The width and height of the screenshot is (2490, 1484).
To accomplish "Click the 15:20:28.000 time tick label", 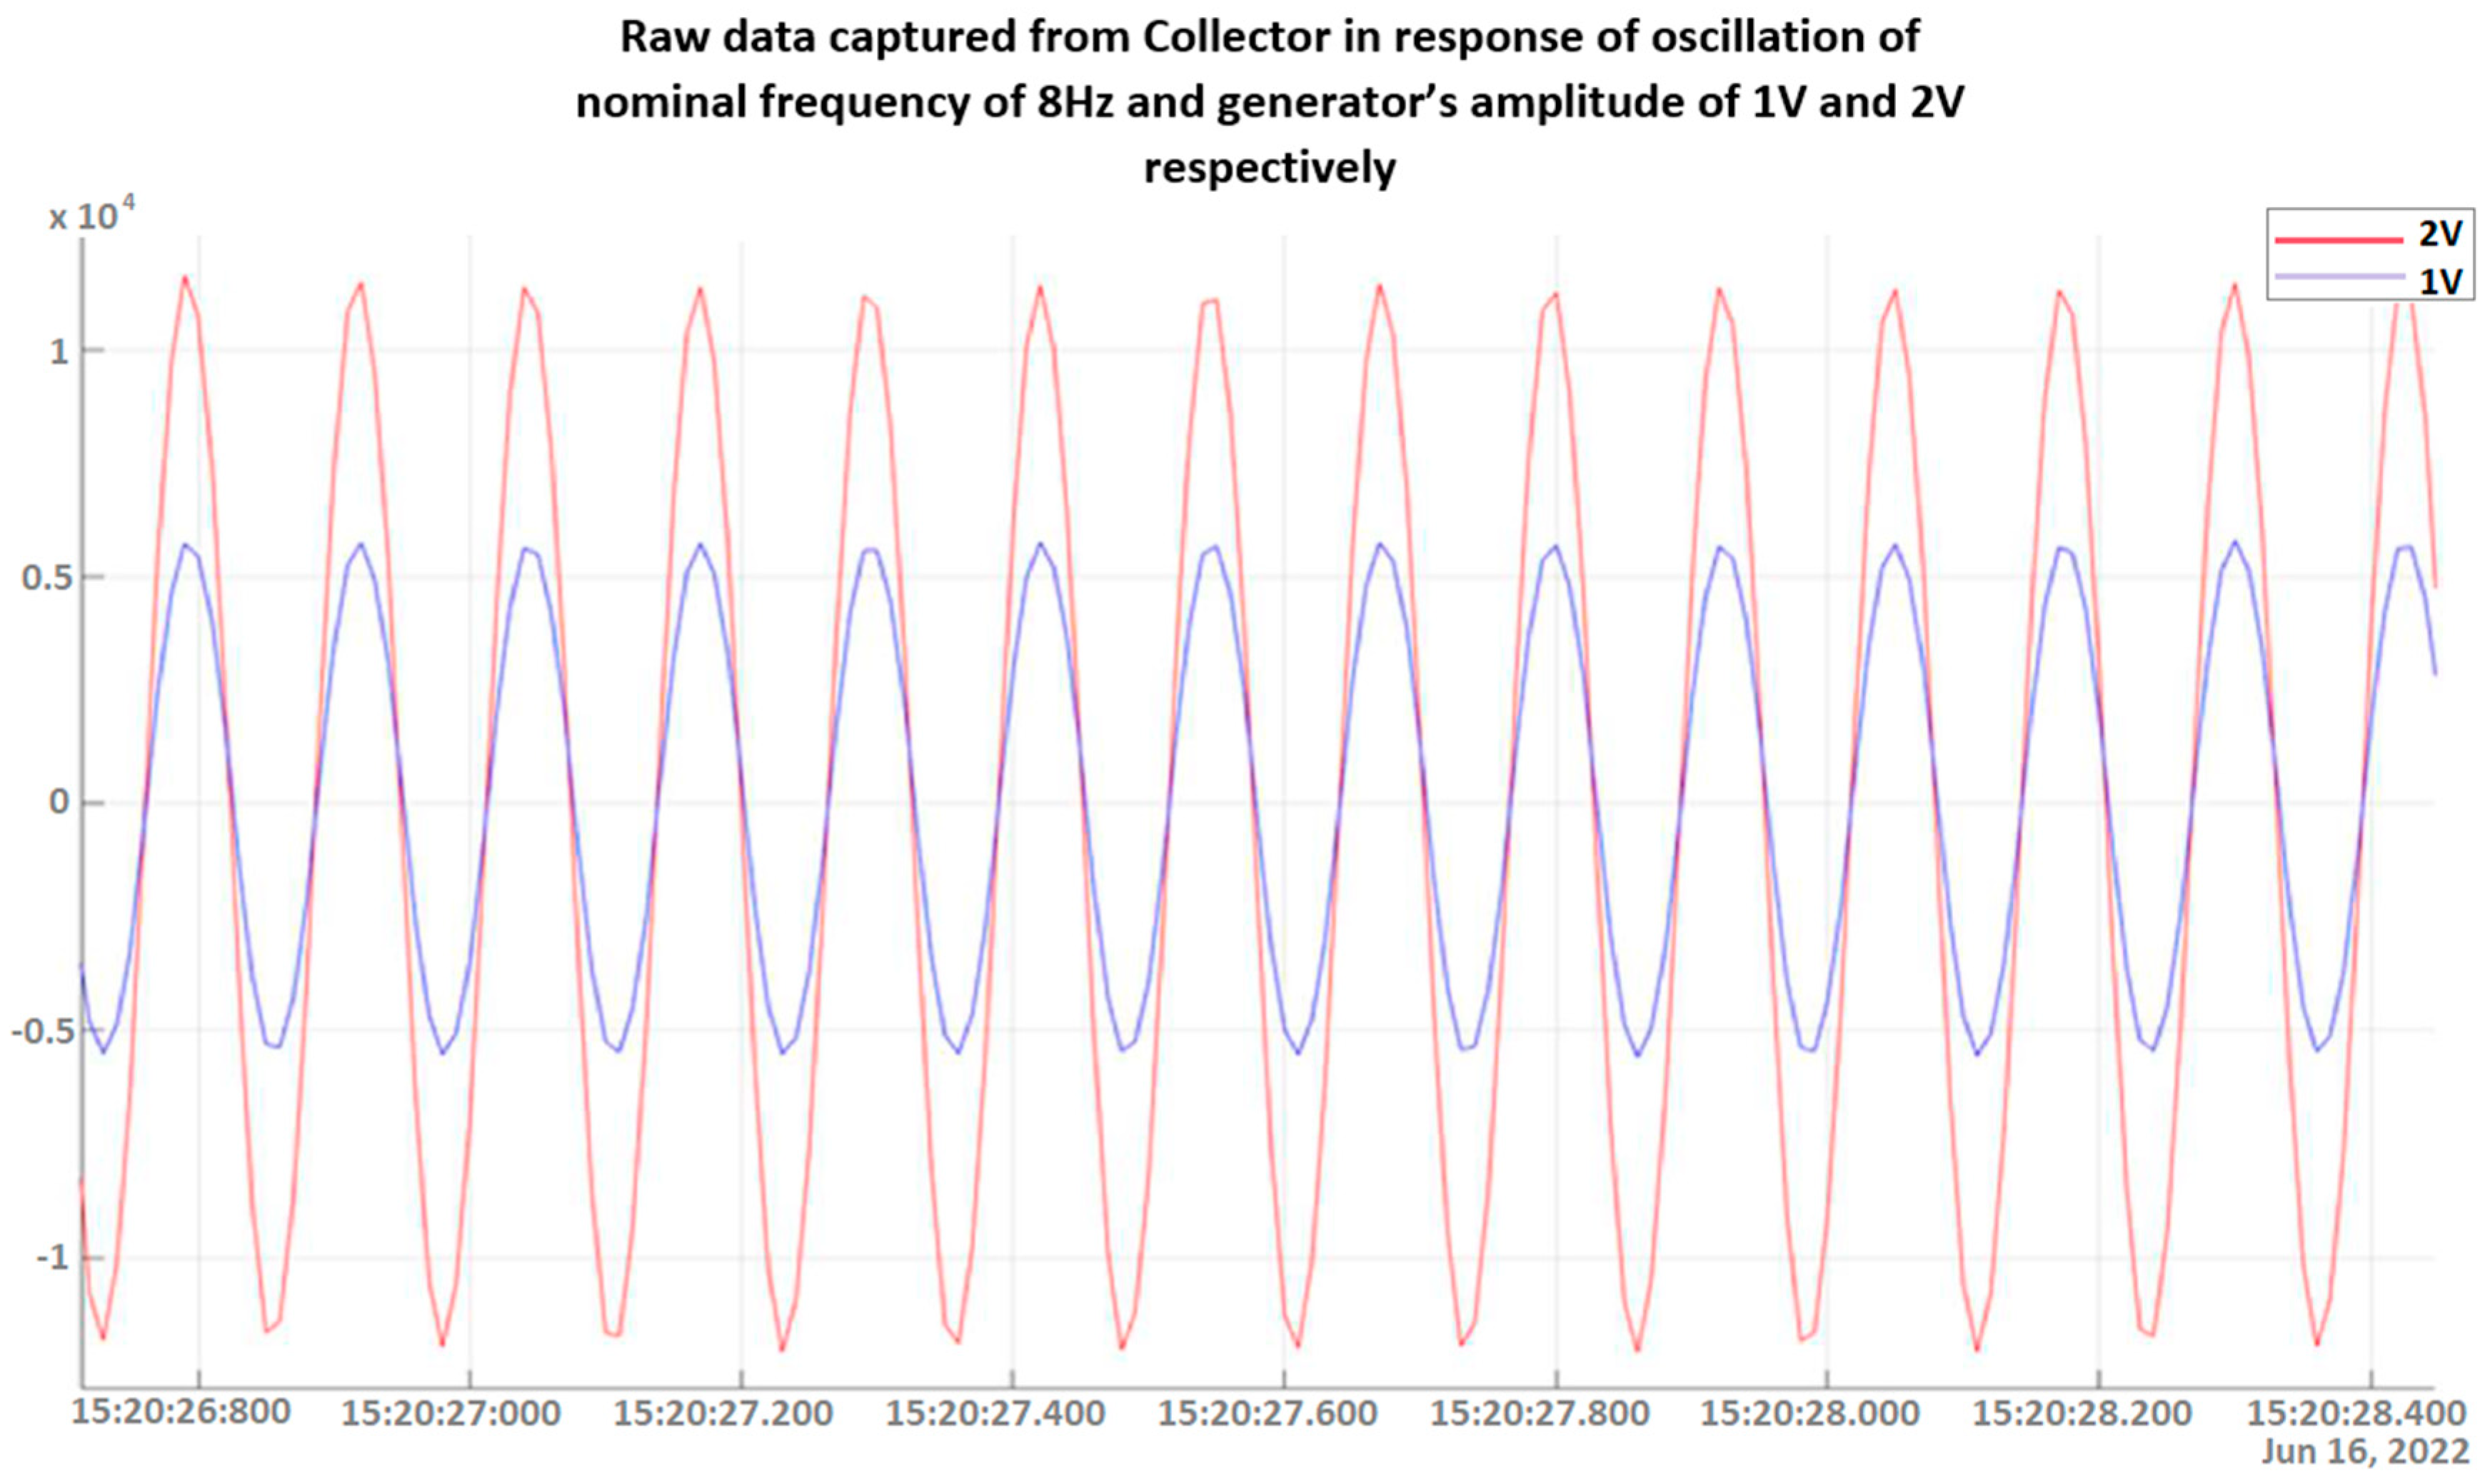I will (x=1810, y=1414).
